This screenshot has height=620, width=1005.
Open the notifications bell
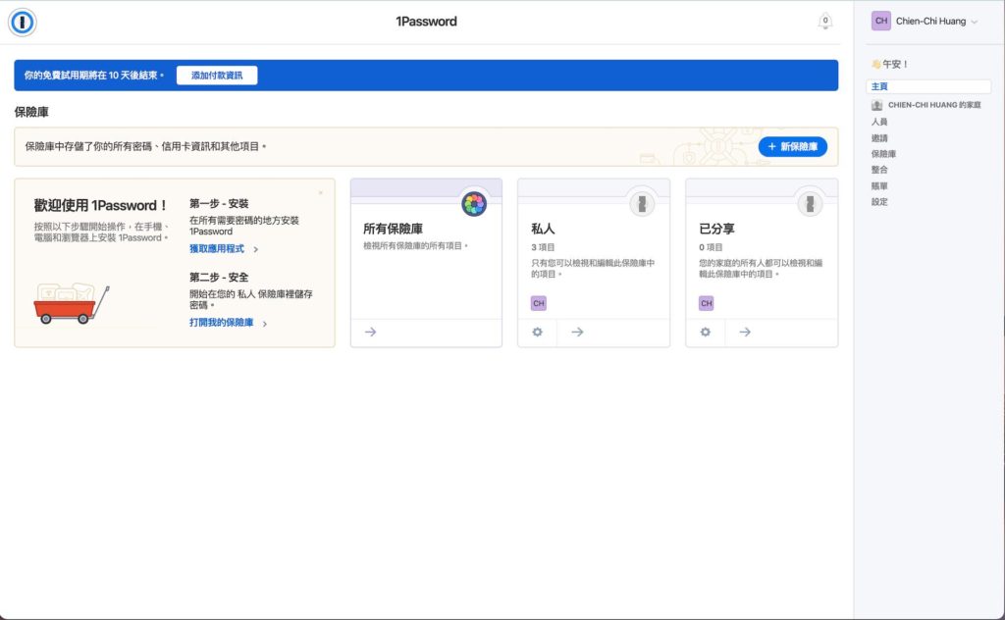coord(824,22)
